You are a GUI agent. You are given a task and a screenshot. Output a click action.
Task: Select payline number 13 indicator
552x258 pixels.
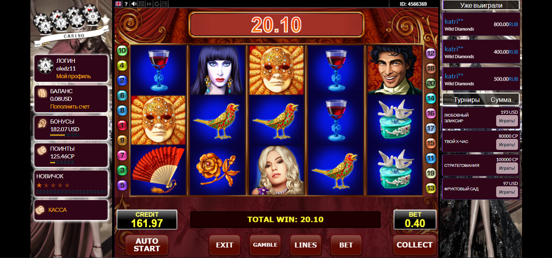[431, 188]
